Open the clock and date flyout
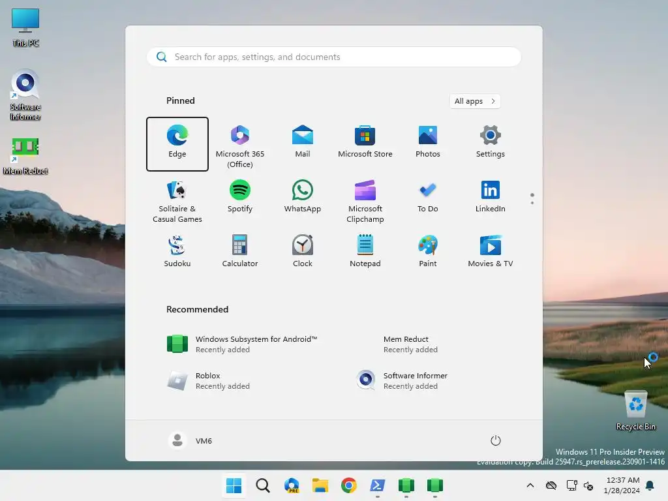This screenshot has height=501, width=668. coord(622,485)
